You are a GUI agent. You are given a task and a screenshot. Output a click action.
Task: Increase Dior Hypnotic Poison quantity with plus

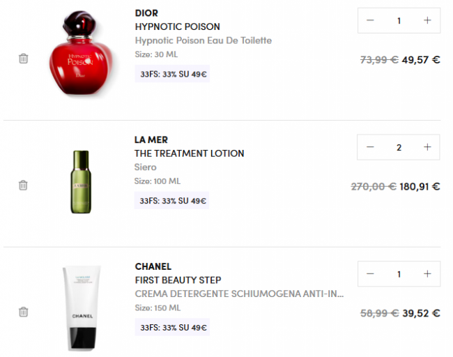(x=427, y=20)
